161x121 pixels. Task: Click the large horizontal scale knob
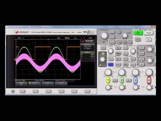tap(104, 35)
